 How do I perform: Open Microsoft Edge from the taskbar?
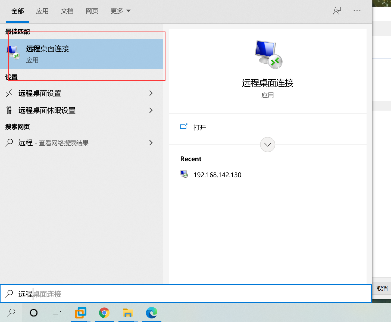coord(152,313)
